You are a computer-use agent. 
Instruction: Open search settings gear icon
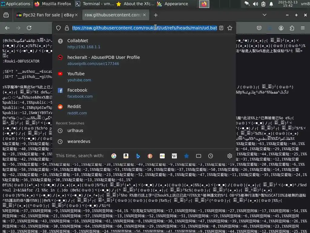click(229, 156)
